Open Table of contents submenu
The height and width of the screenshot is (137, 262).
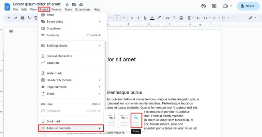pyautogui.click(x=71, y=128)
